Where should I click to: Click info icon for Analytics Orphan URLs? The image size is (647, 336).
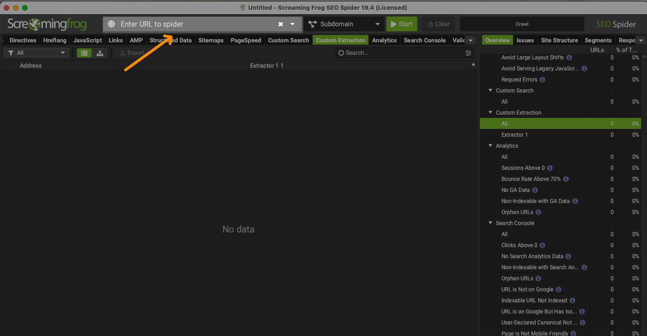coord(538,212)
